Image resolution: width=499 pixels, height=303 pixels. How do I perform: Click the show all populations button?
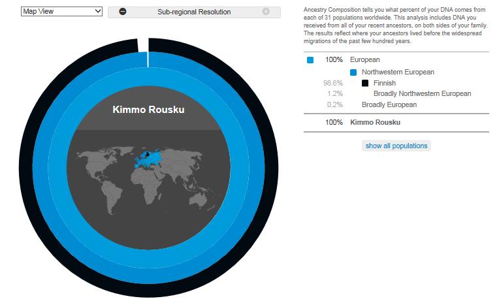click(396, 146)
